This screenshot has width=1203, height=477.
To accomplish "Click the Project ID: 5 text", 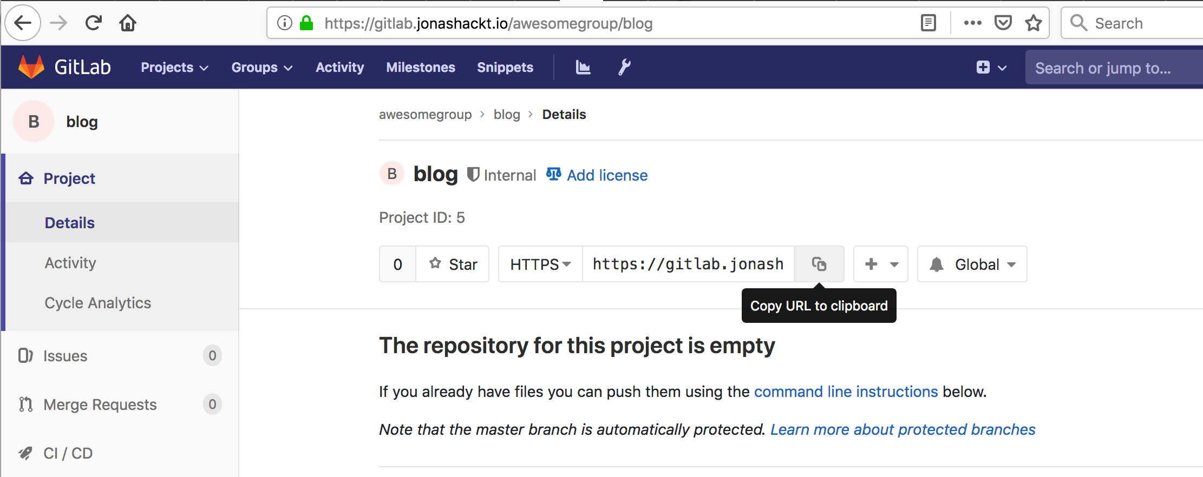I will [x=422, y=217].
